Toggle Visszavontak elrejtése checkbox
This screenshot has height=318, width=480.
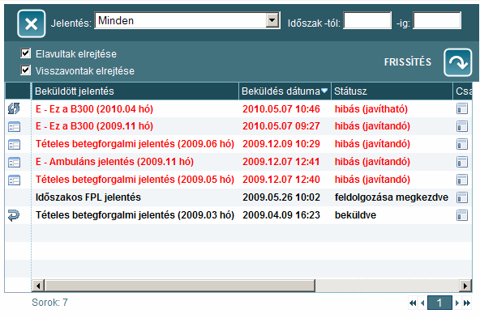(x=26, y=70)
